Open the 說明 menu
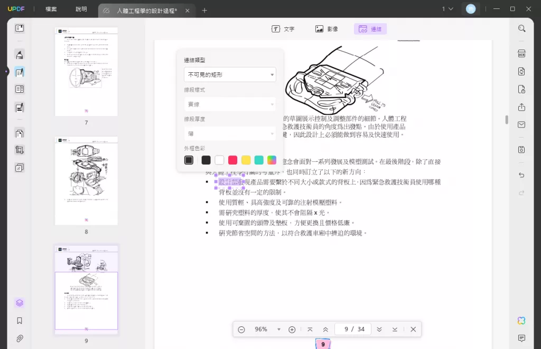 [81, 9]
